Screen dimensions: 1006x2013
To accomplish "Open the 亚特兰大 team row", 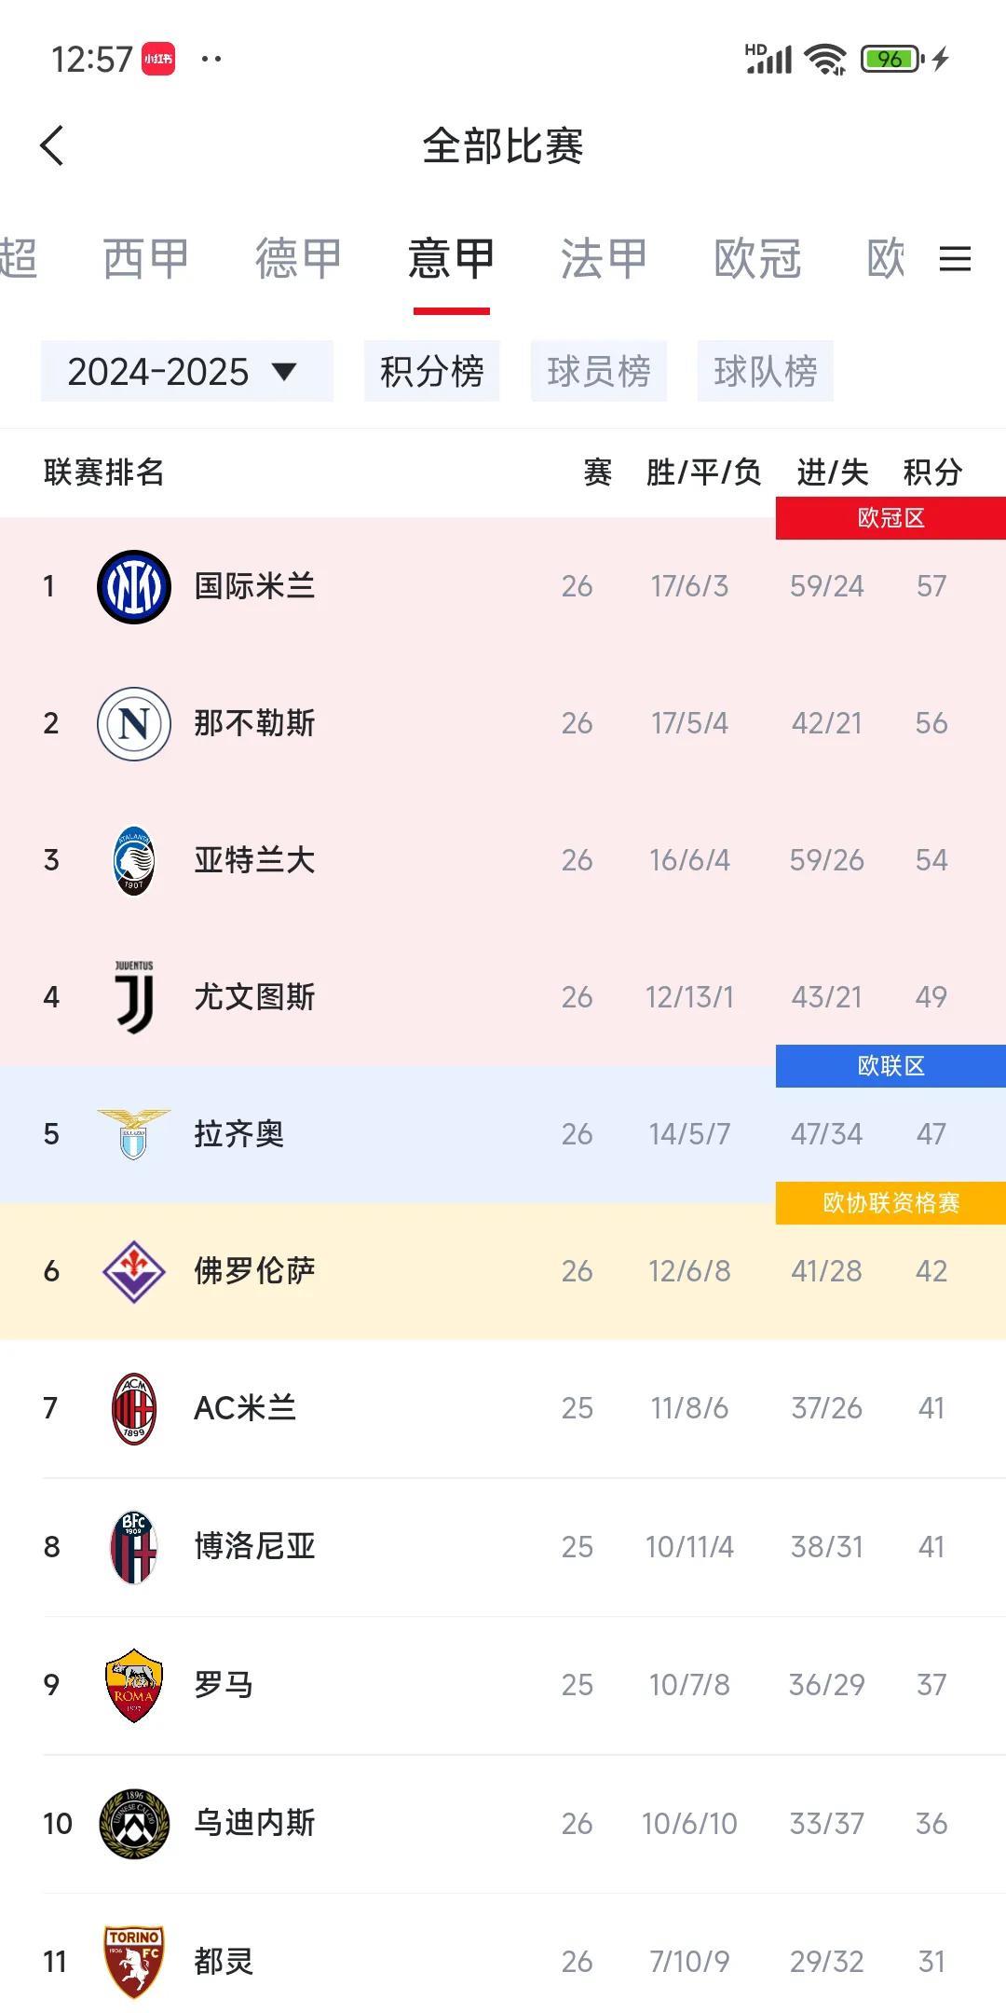I will (503, 860).
